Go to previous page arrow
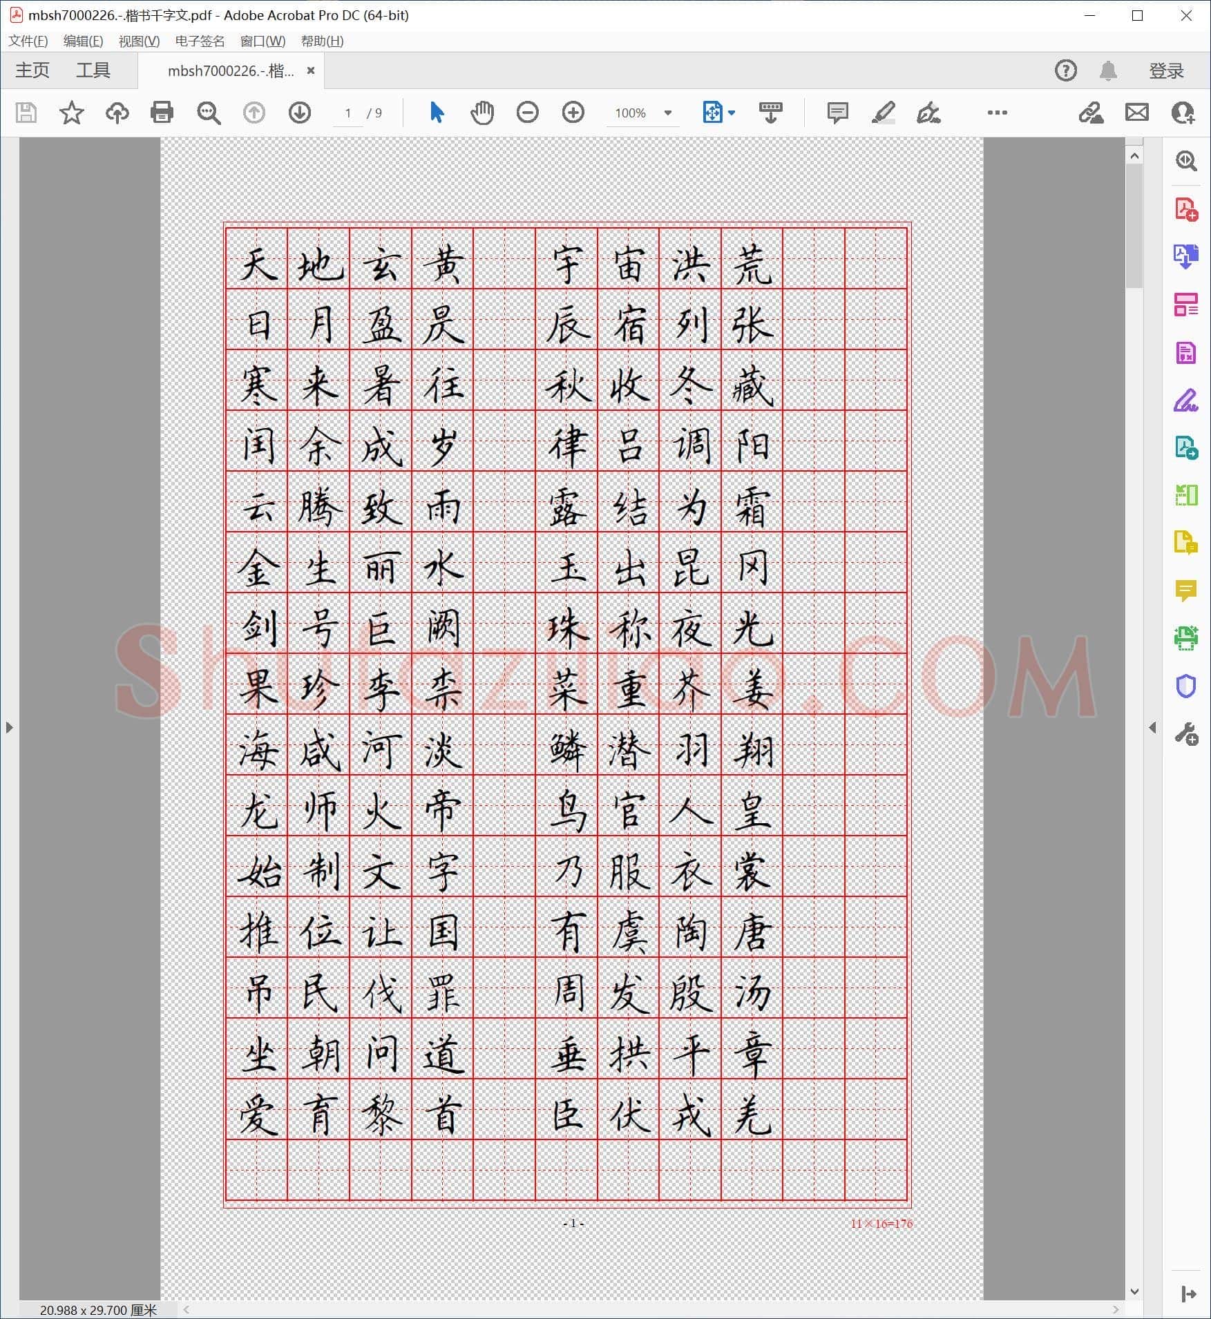The image size is (1211, 1319). click(254, 113)
